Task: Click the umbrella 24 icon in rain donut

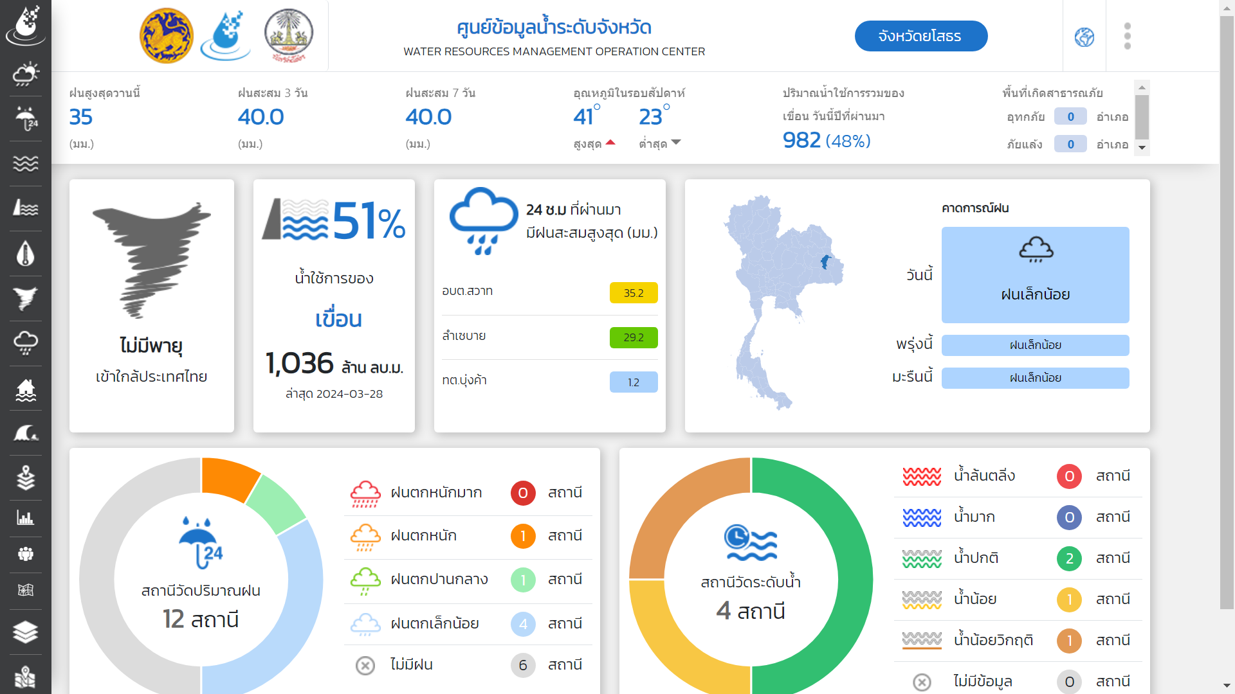Action: (201, 542)
